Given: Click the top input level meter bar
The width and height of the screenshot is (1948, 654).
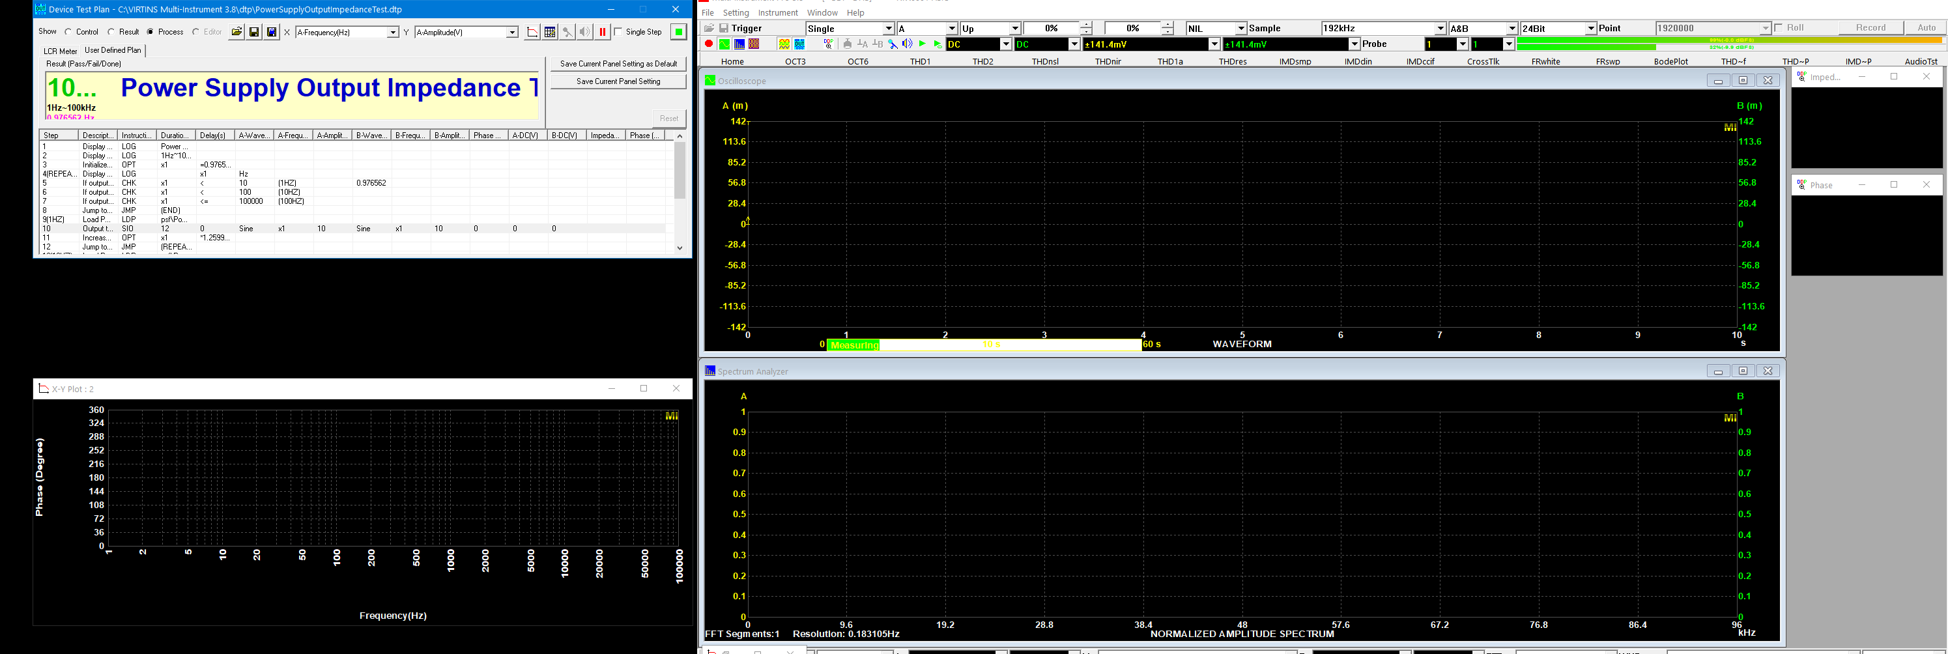Looking at the screenshot, I should 1731,40.
